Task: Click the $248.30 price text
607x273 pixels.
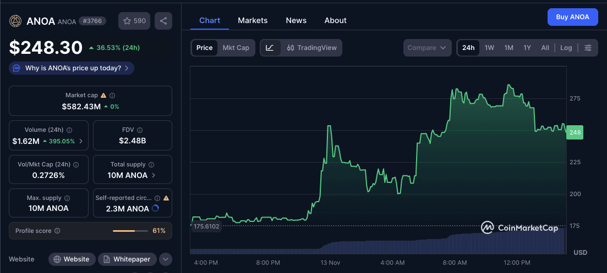Action: pyautogui.click(x=46, y=48)
